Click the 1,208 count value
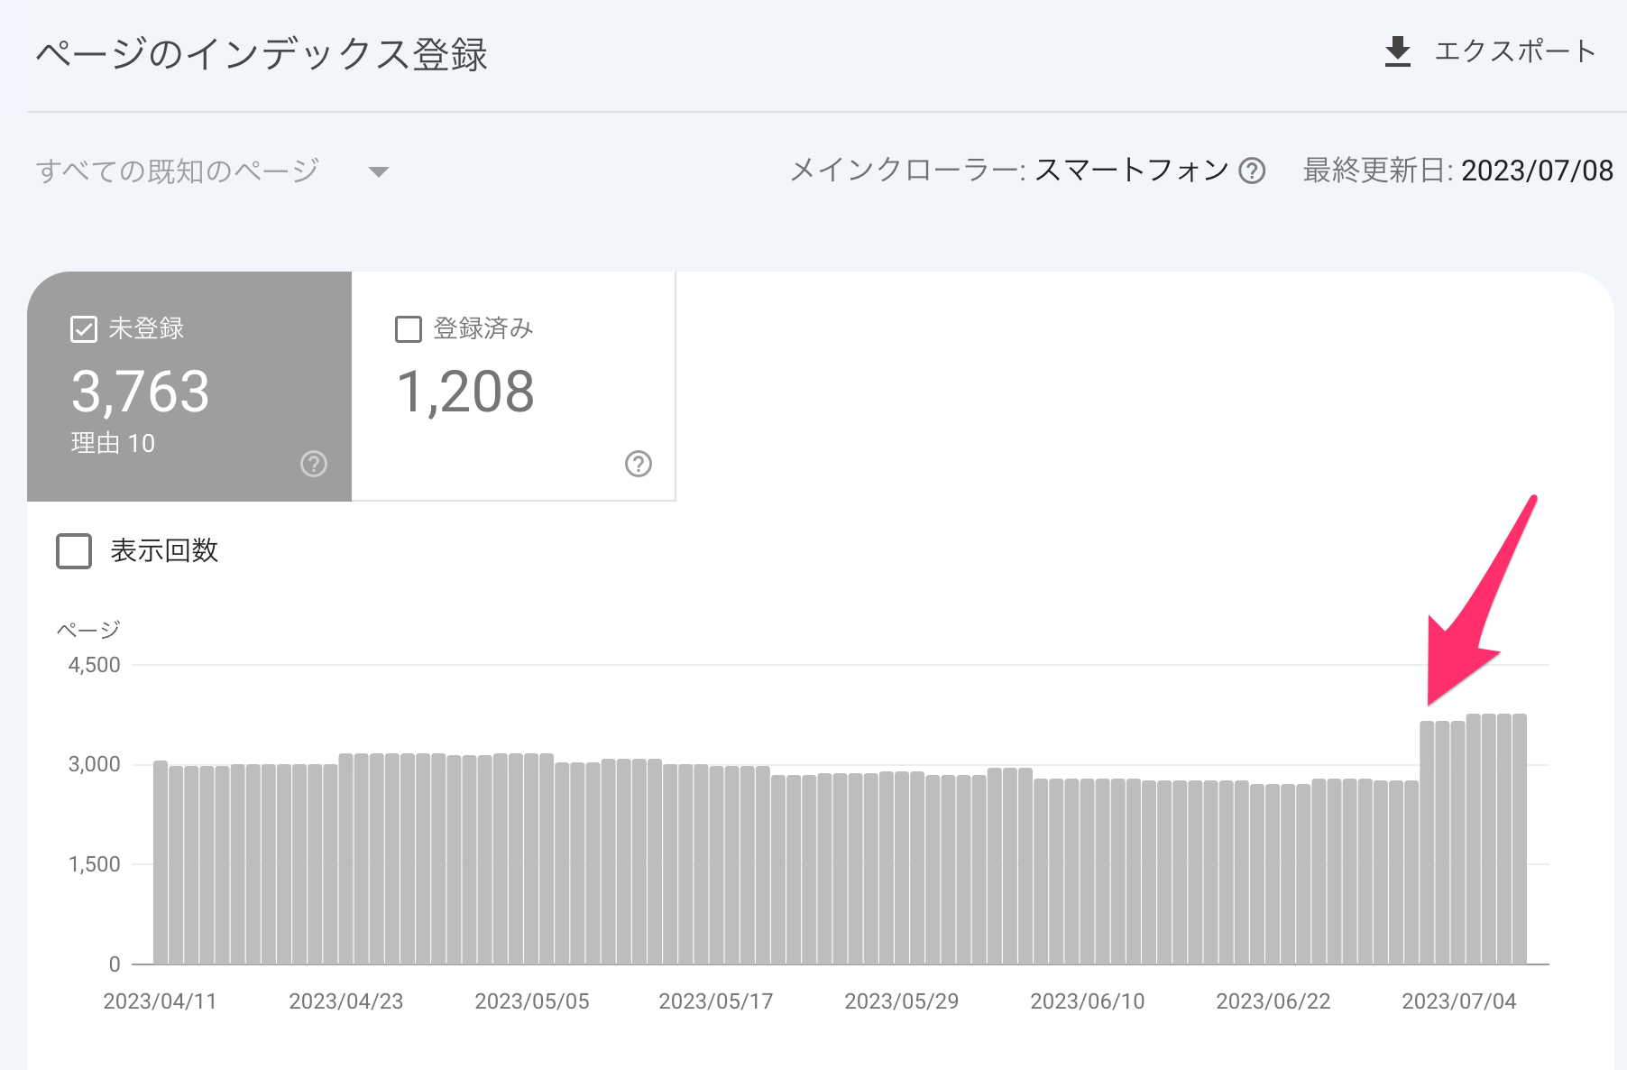 point(465,392)
